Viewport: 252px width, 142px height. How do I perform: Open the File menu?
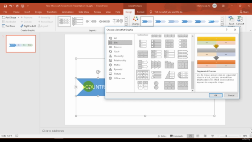[5, 12]
